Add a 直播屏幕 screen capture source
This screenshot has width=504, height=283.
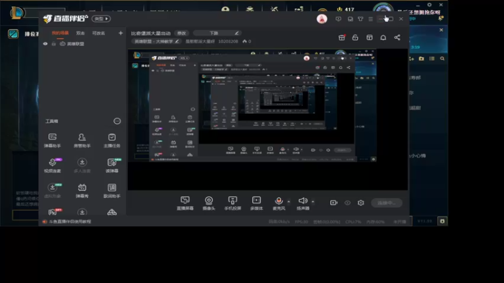coord(185,203)
